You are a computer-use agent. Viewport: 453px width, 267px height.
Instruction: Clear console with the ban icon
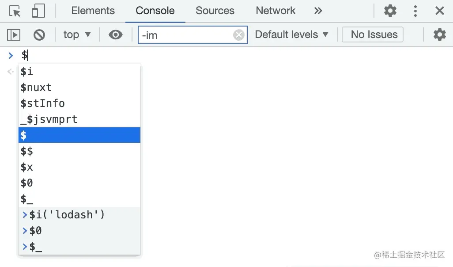39,35
